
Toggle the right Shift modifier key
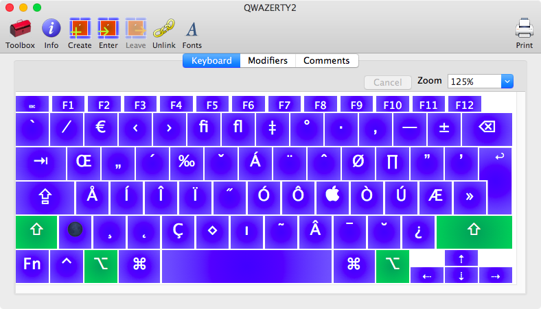[x=474, y=232]
